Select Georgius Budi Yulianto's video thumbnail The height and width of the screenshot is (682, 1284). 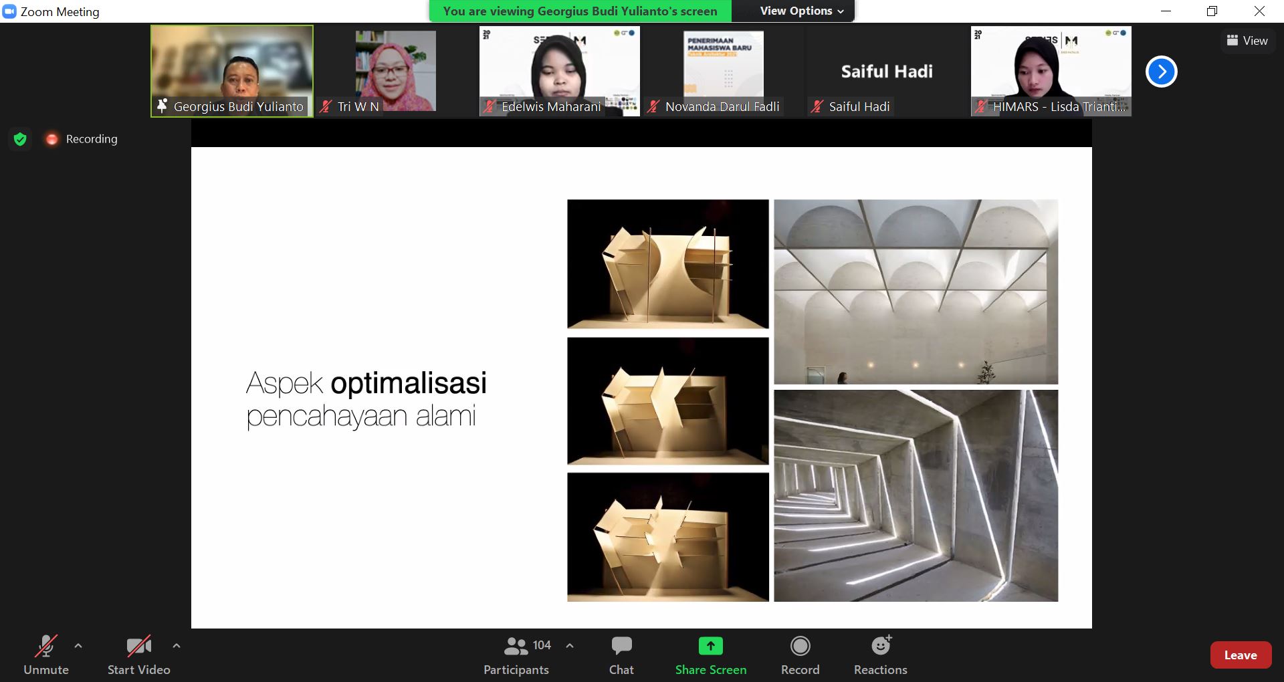click(x=232, y=71)
